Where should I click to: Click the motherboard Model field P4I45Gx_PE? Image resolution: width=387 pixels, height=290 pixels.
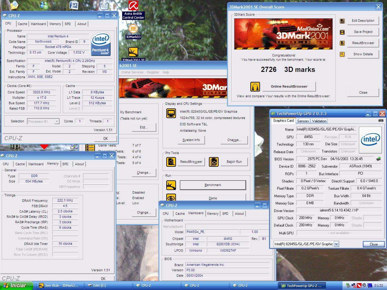[212, 232]
